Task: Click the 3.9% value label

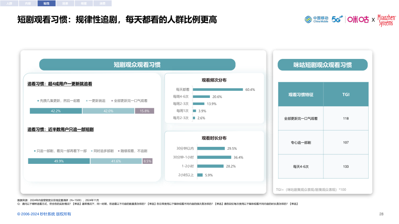Action: pos(202,111)
